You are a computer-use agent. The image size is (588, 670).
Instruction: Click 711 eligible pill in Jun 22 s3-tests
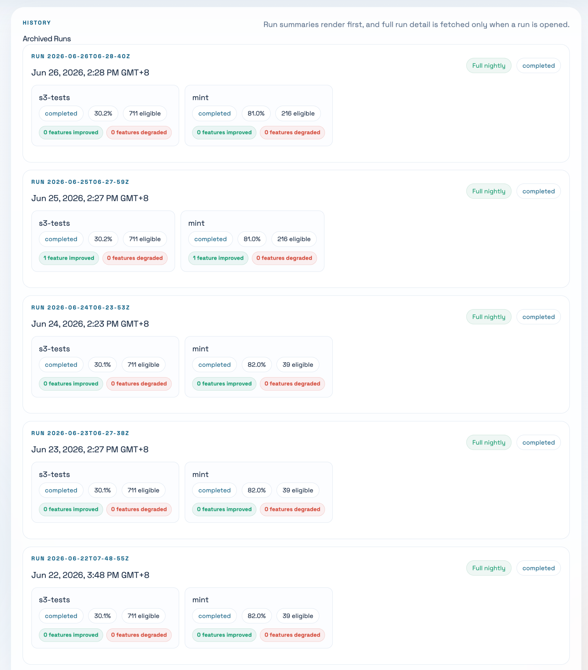[143, 616]
